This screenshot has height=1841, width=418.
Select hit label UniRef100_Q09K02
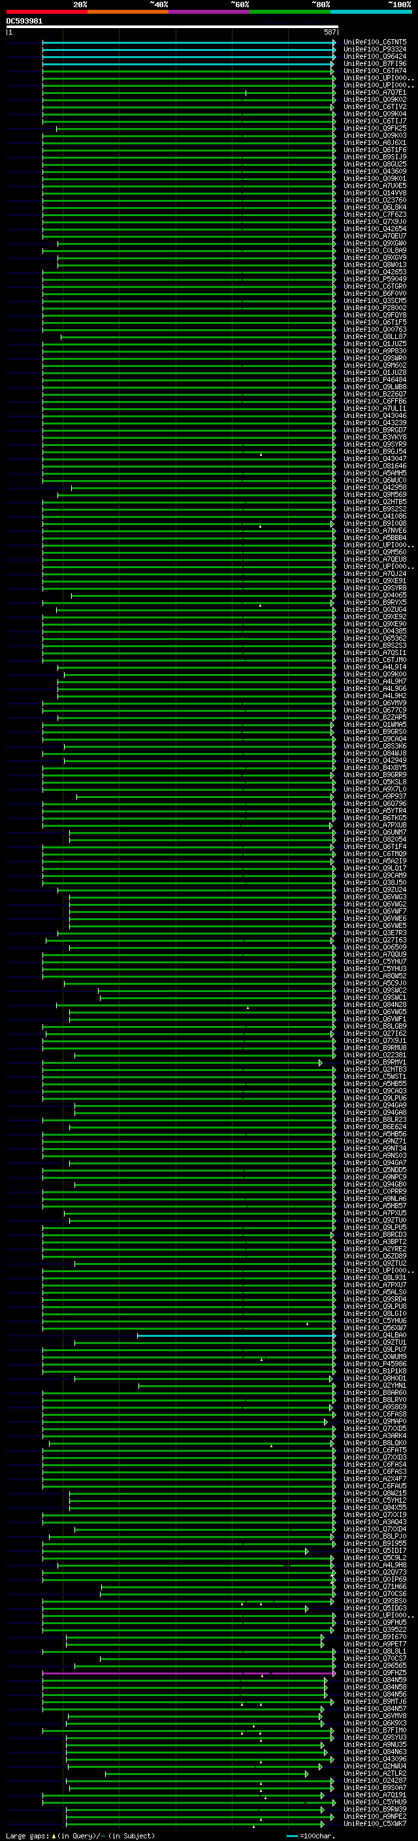click(x=375, y=99)
